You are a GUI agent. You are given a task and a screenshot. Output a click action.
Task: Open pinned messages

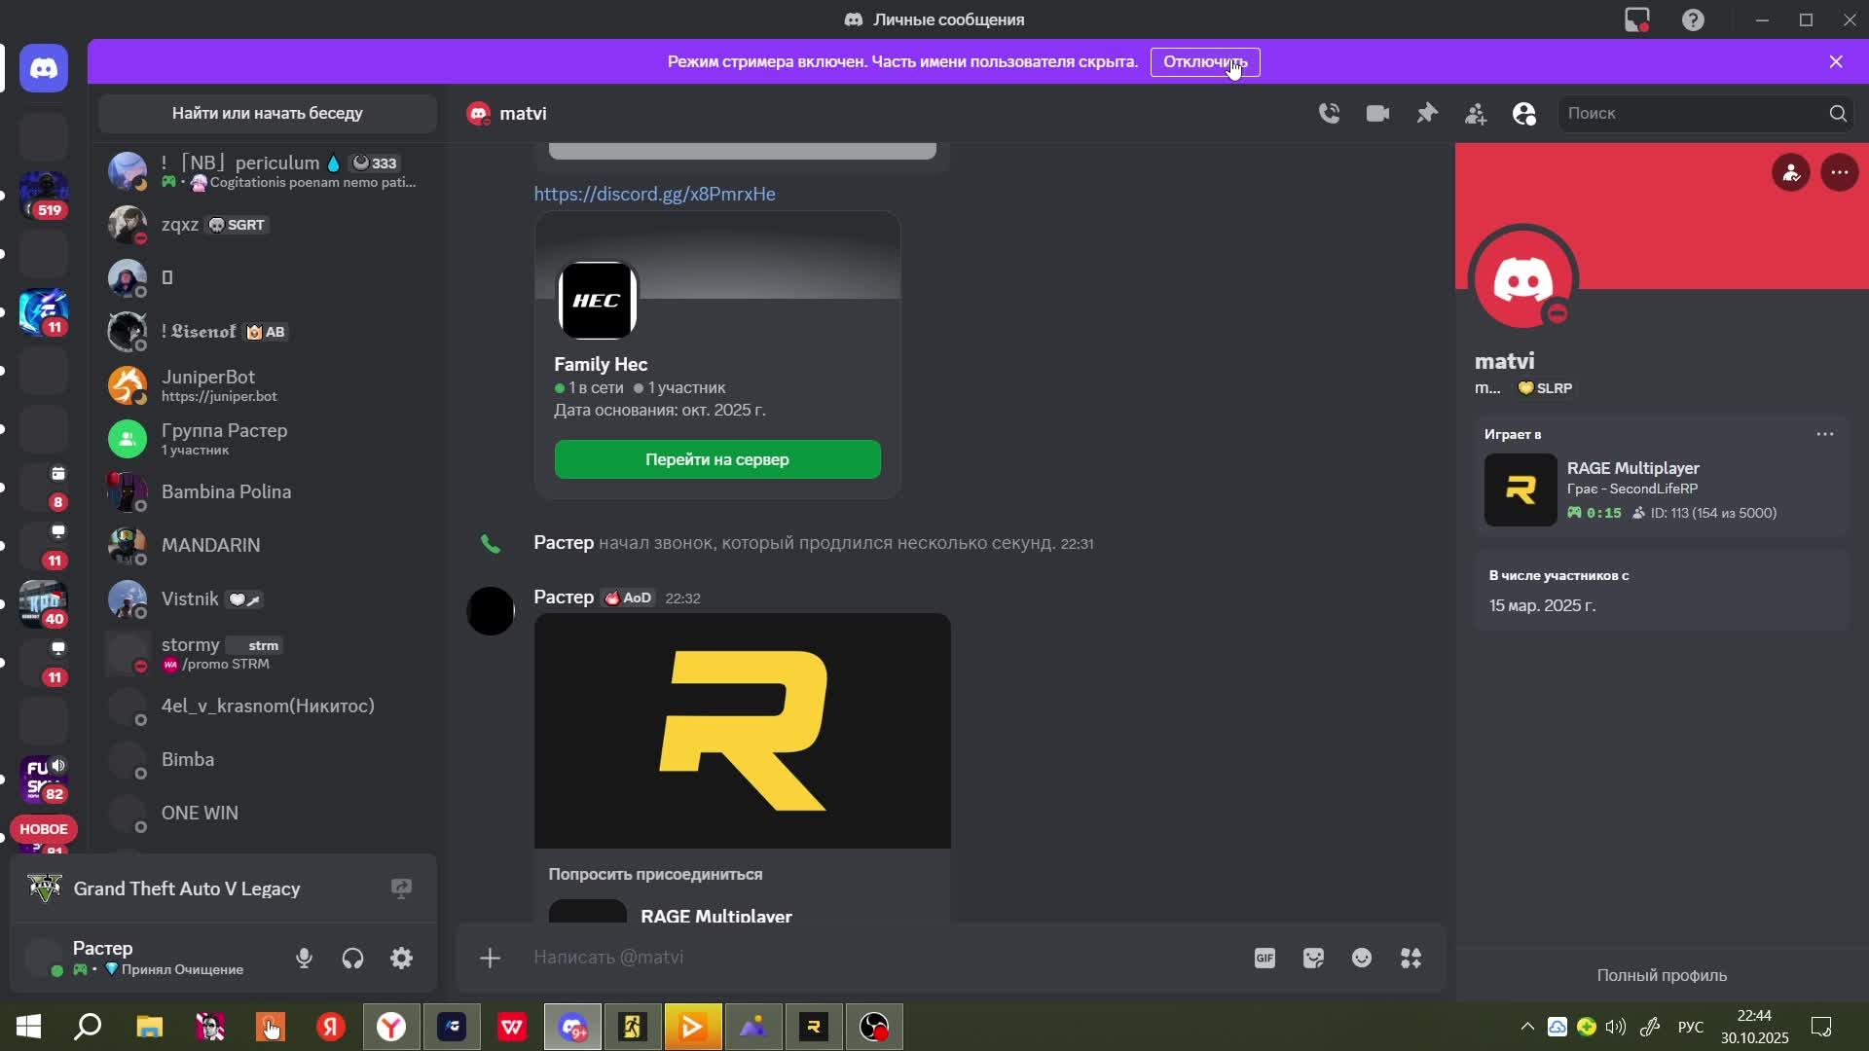click(1427, 114)
